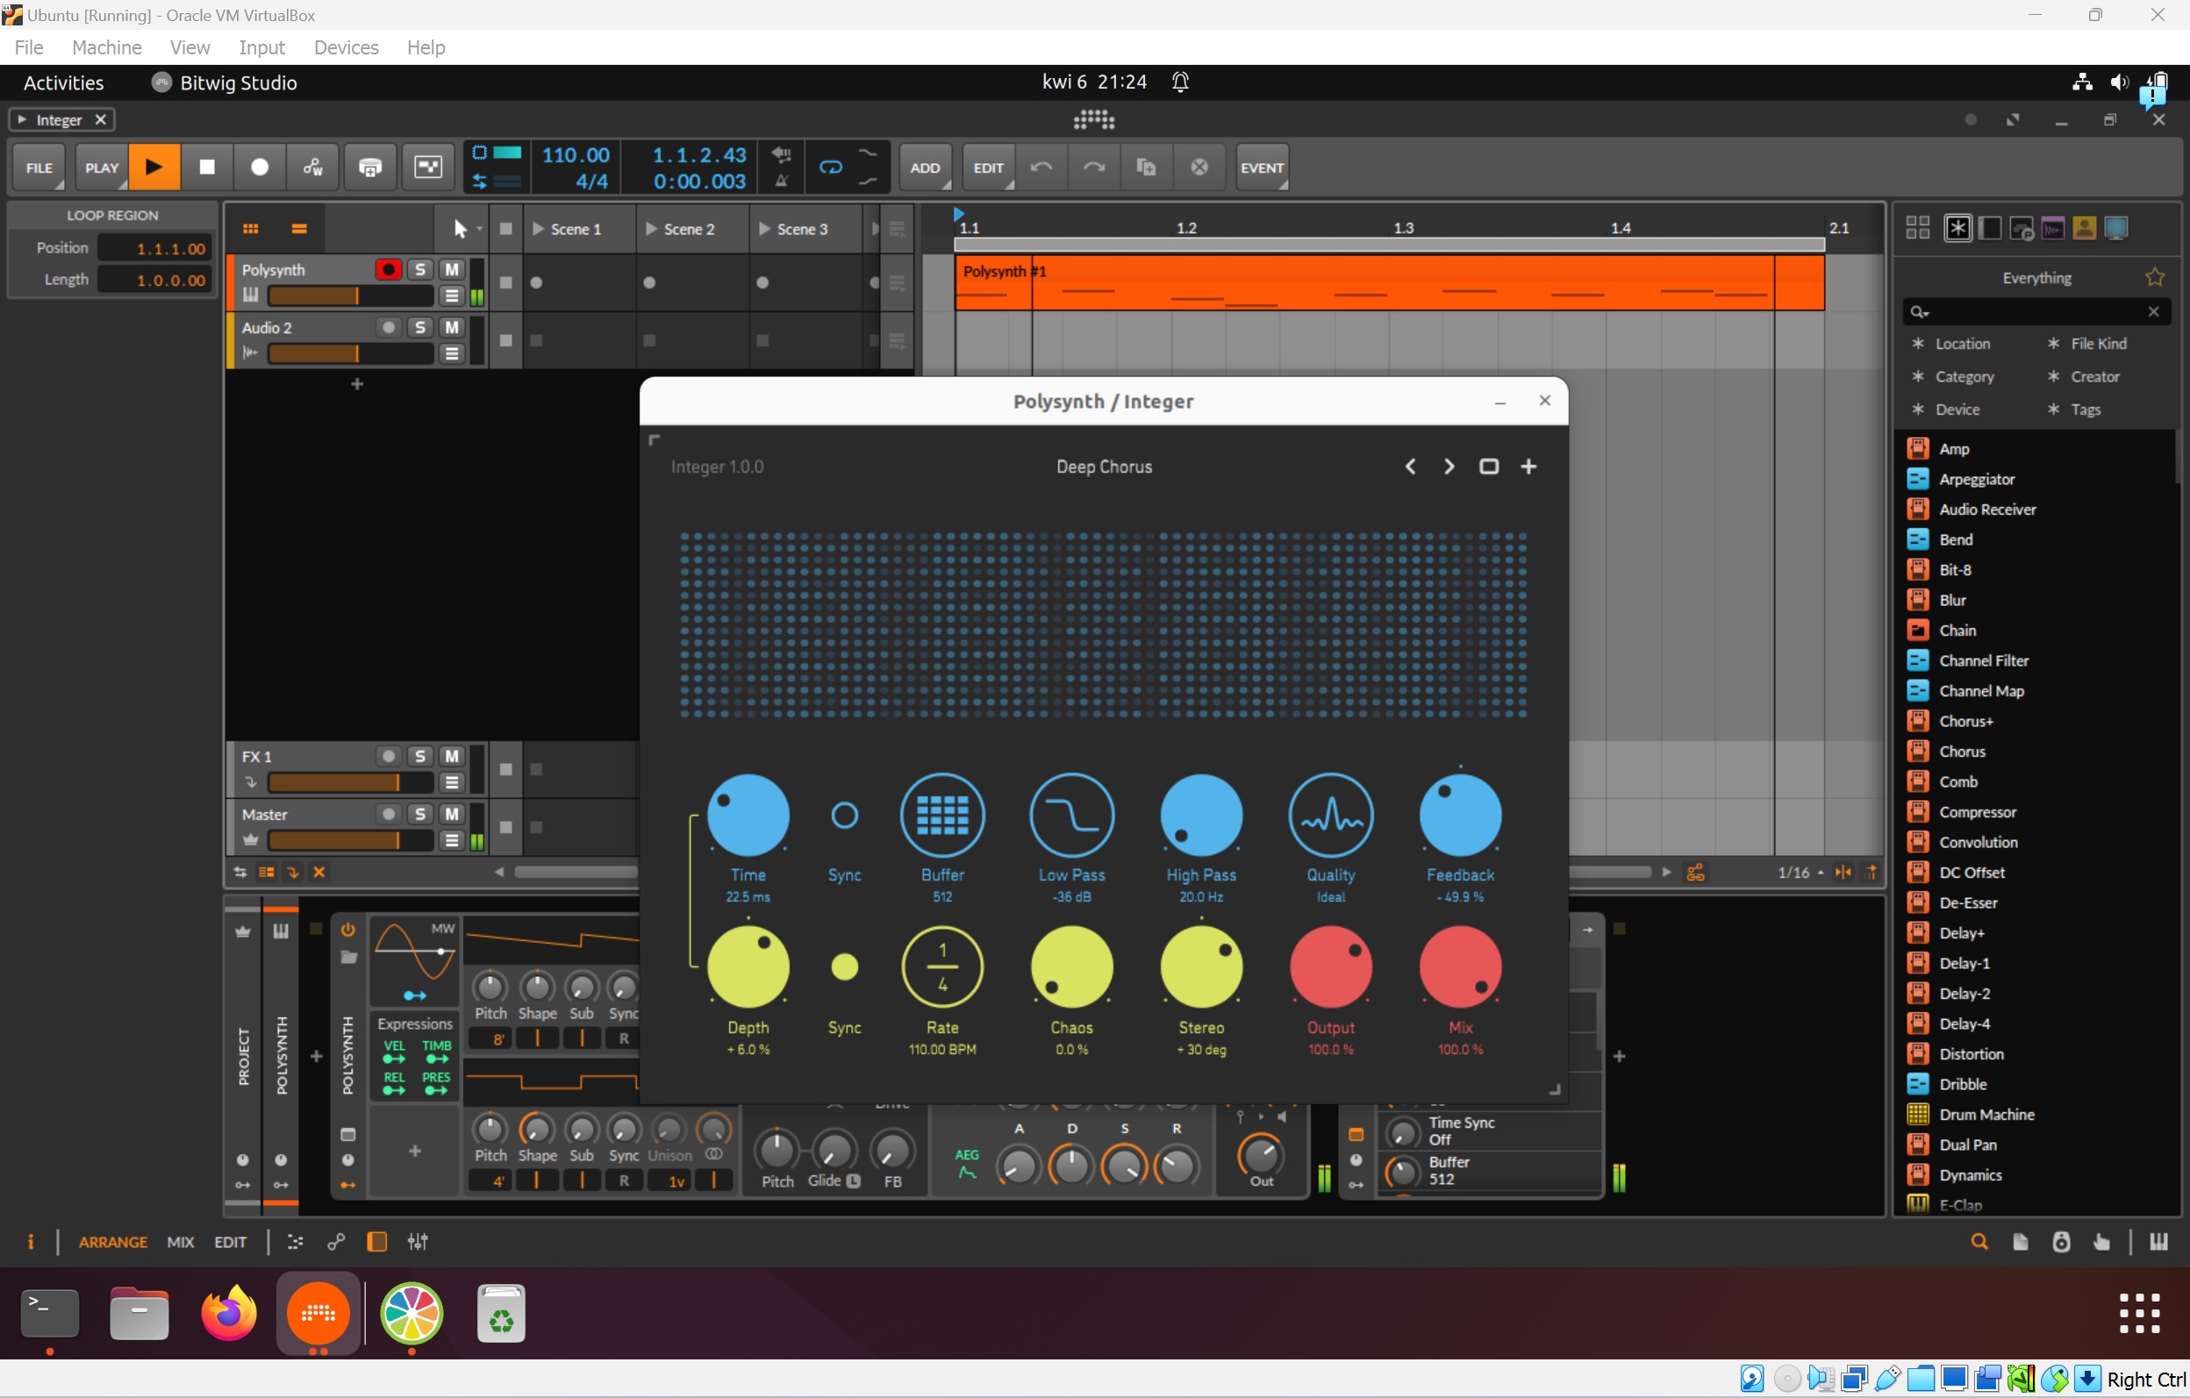
Task: Click the Everything label in the browser header
Action: (2037, 277)
